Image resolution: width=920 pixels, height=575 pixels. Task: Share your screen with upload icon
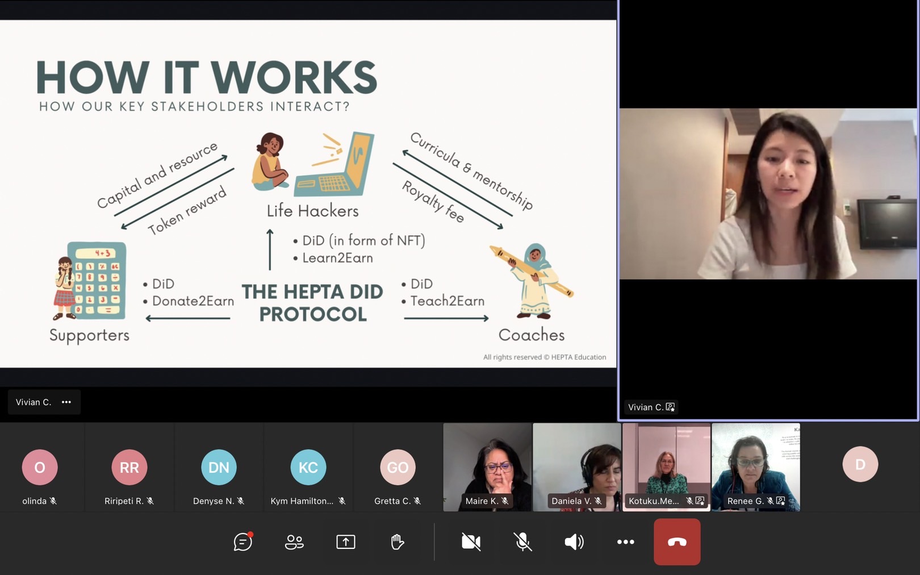pos(346,542)
